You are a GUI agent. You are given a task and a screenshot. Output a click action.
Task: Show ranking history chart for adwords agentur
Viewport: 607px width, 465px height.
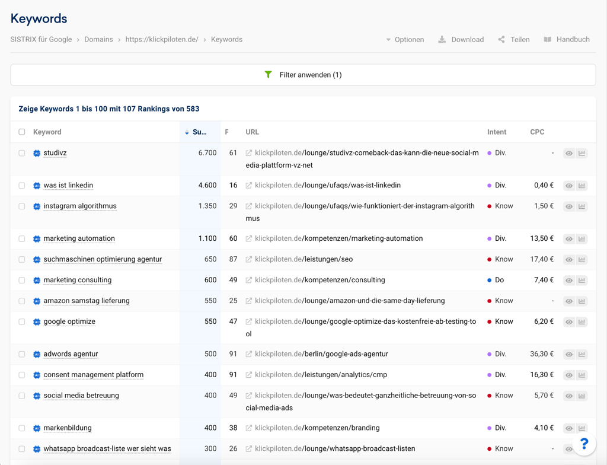tap(582, 354)
